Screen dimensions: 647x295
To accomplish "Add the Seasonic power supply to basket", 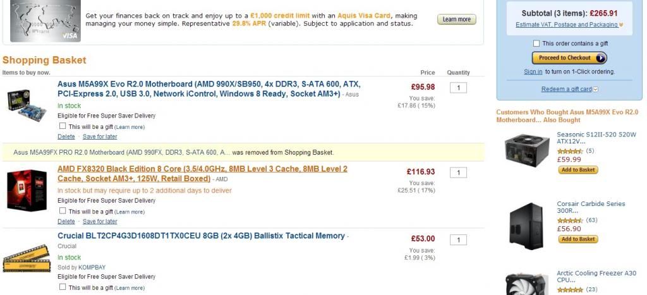I will (577, 170).
